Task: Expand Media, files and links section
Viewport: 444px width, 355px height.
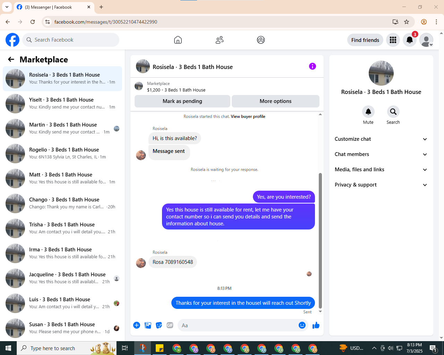Action: (381, 170)
